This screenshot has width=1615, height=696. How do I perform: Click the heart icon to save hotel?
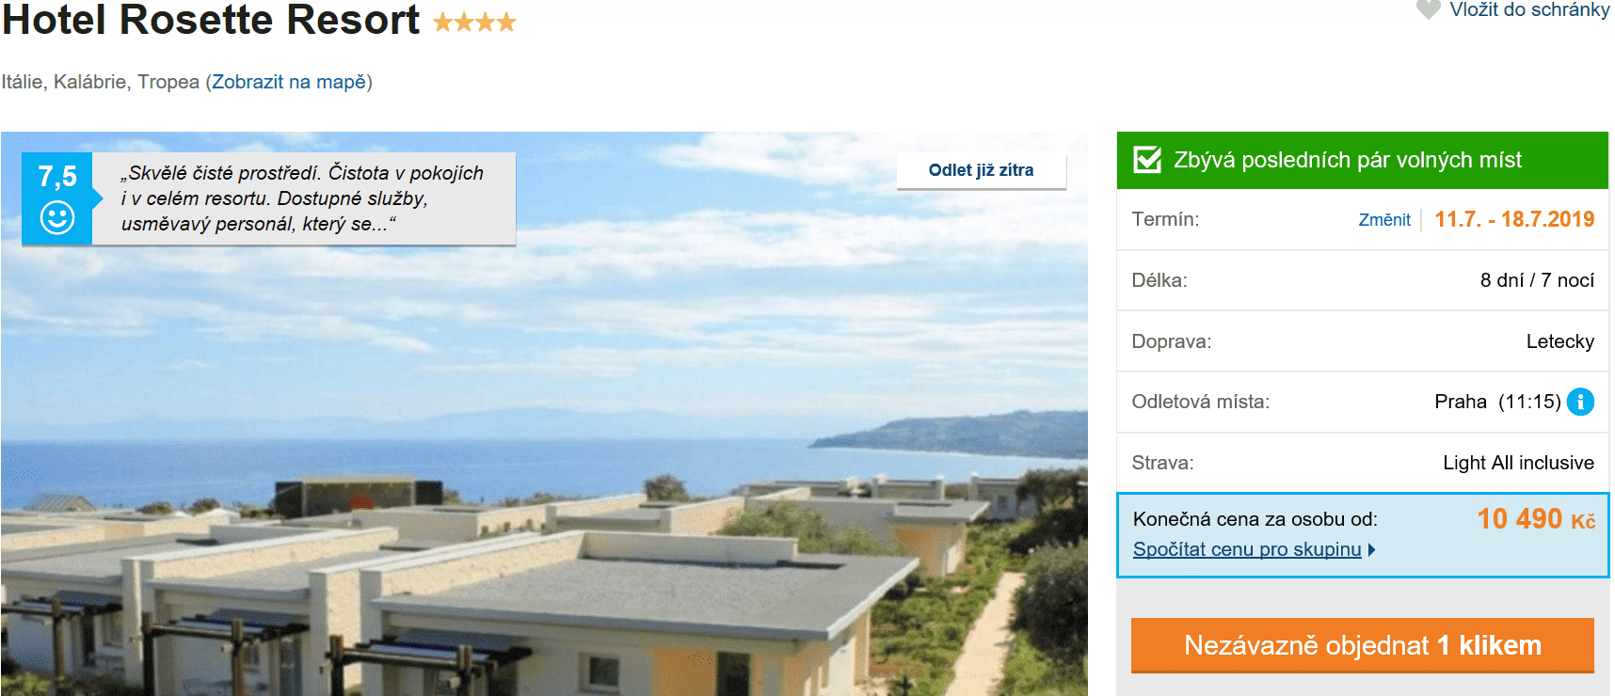coord(1428,9)
